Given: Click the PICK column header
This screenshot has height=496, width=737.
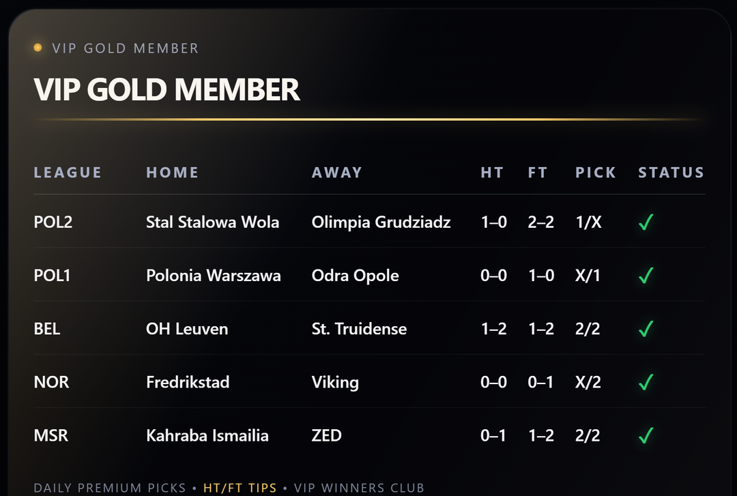Looking at the screenshot, I should pos(595,173).
